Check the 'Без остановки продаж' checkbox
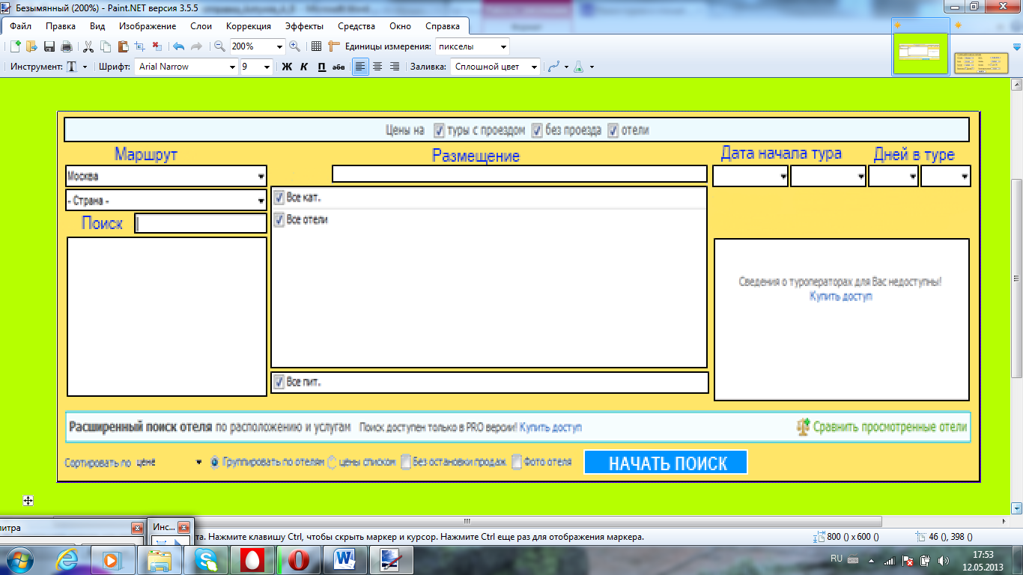Image resolution: width=1023 pixels, height=575 pixels. 406,462
